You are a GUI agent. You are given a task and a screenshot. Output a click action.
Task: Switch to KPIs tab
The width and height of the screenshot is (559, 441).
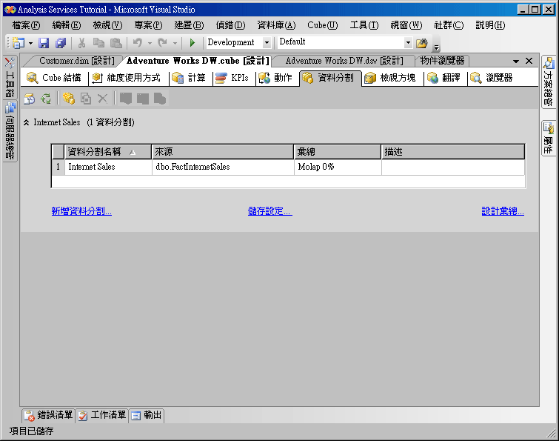tap(232, 78)
